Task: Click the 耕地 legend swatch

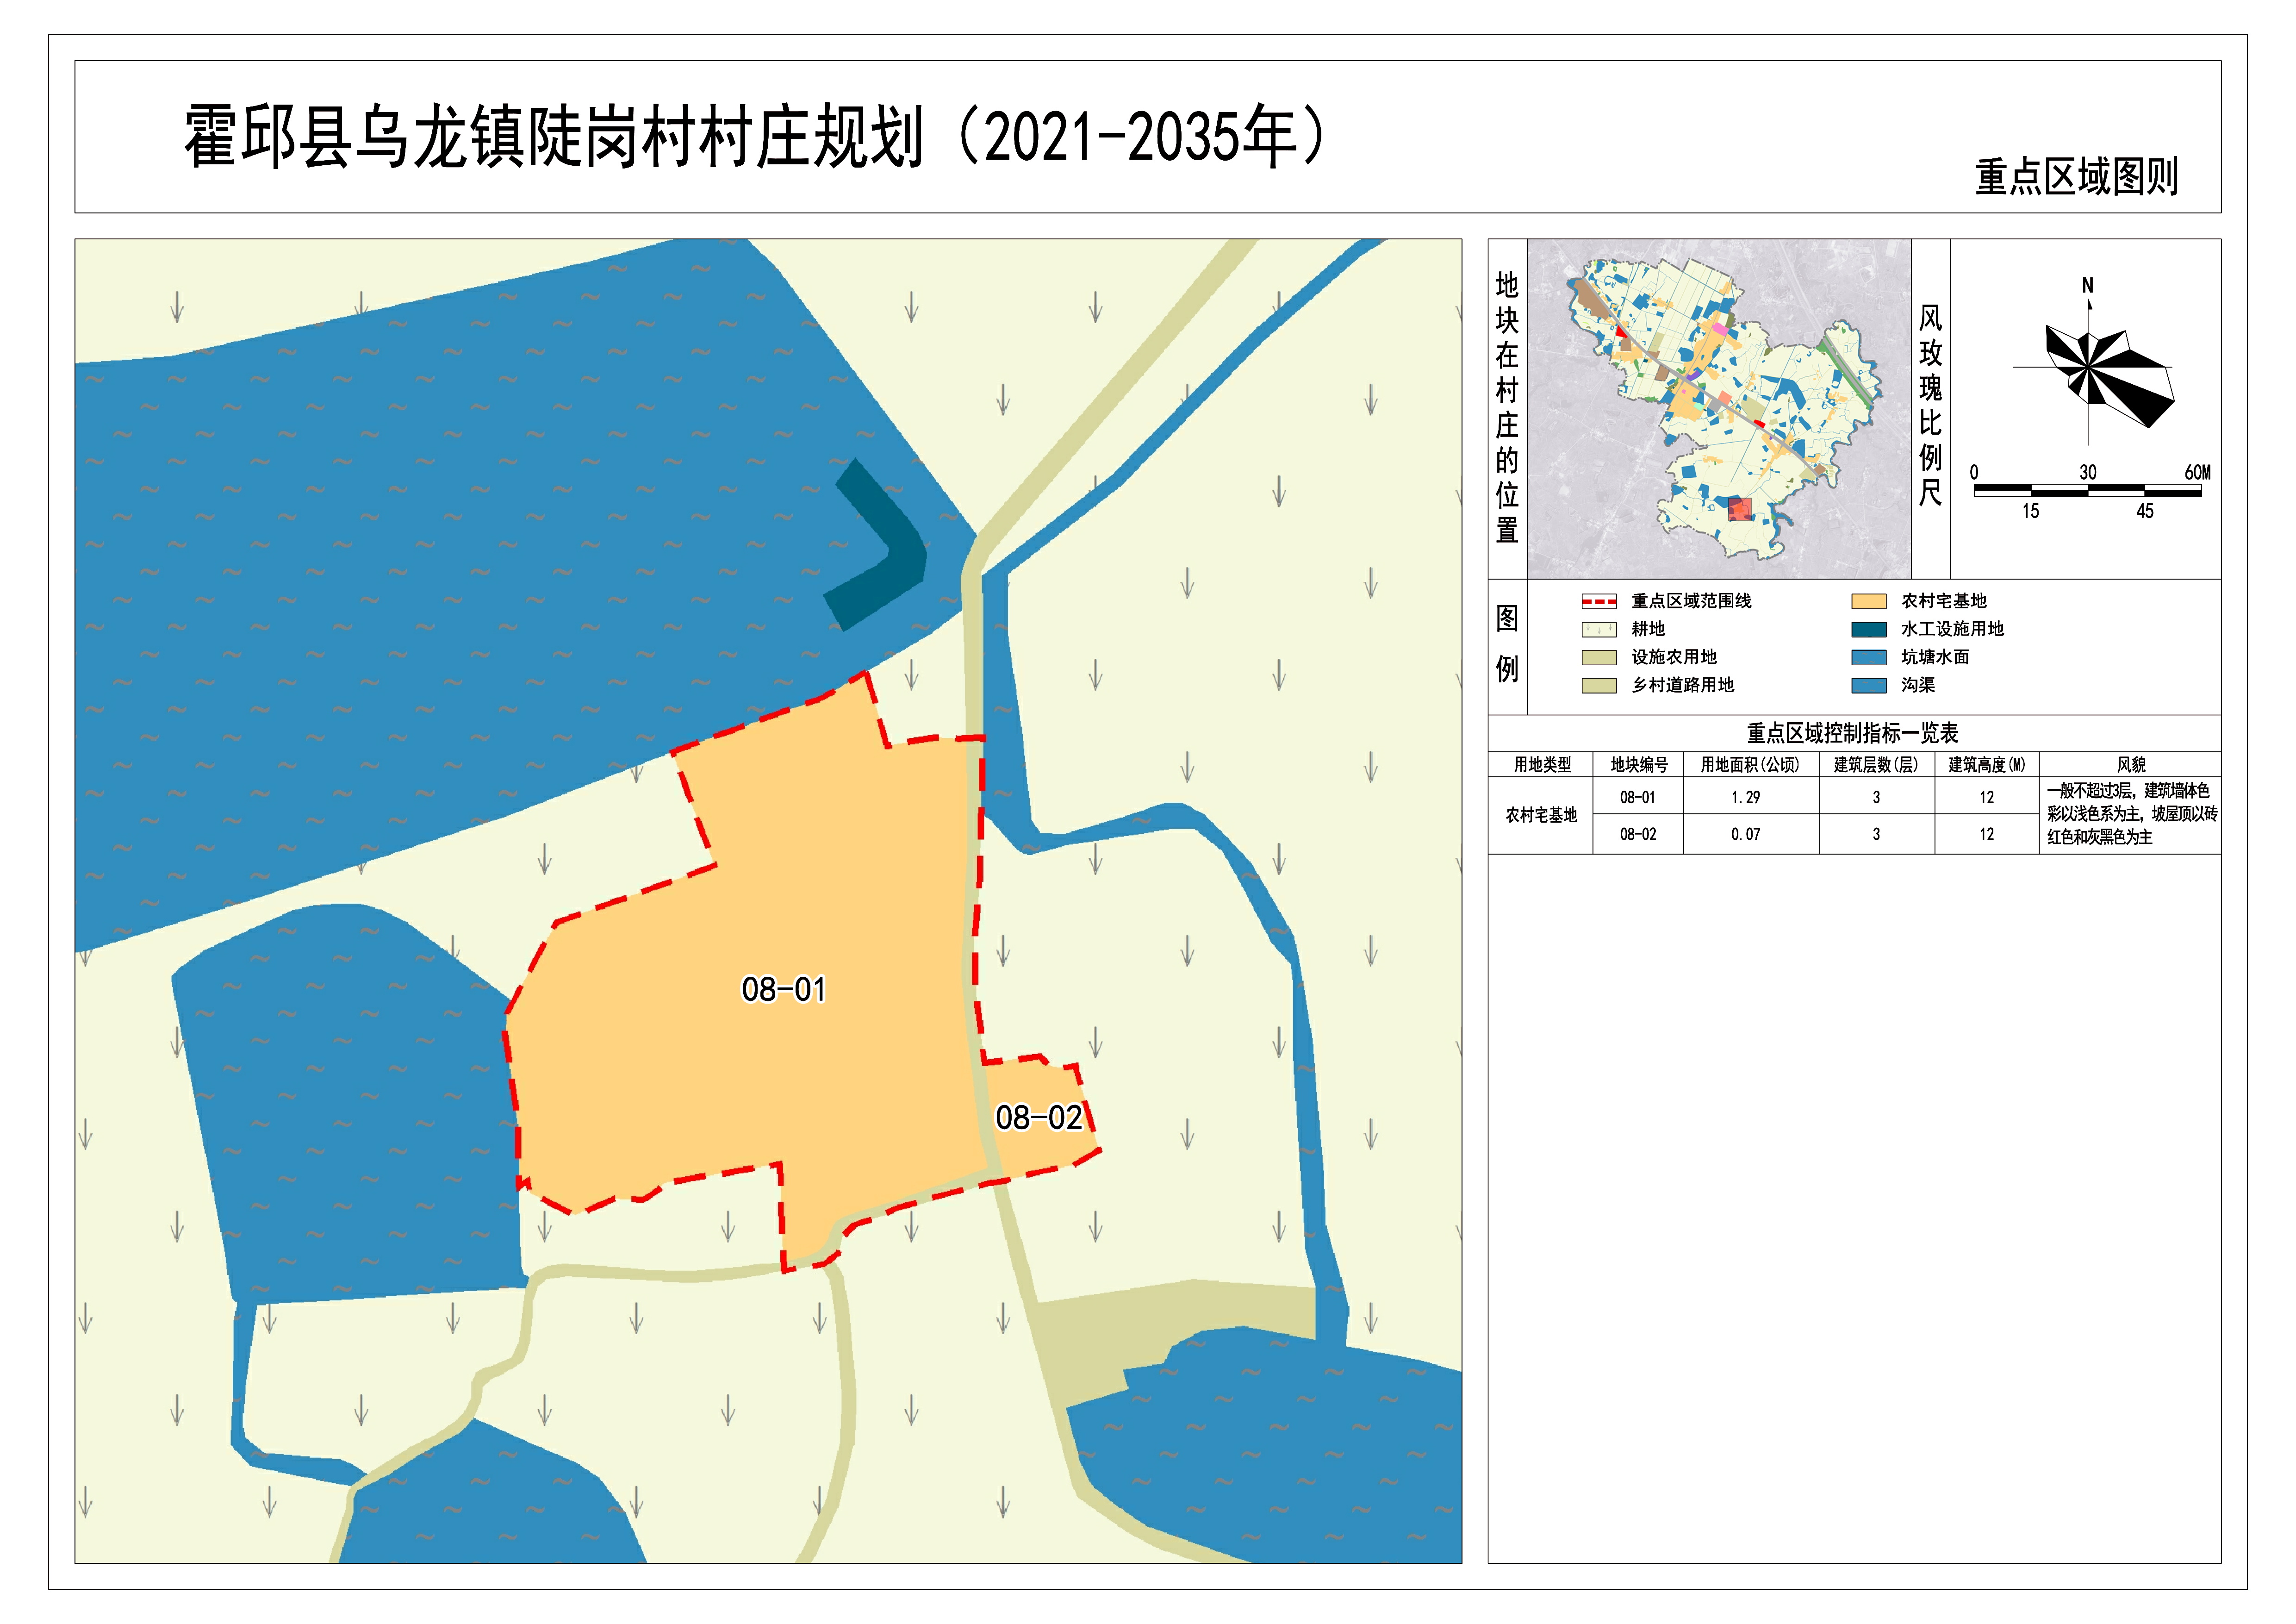Action: click(1598, 629)
